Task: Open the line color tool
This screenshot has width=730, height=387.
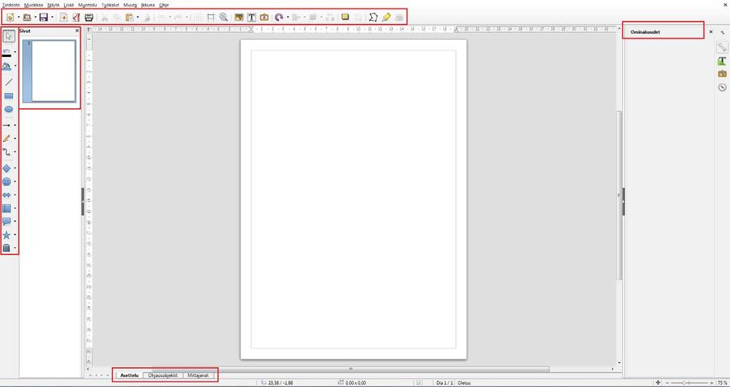Action: (x=6, y=52)
